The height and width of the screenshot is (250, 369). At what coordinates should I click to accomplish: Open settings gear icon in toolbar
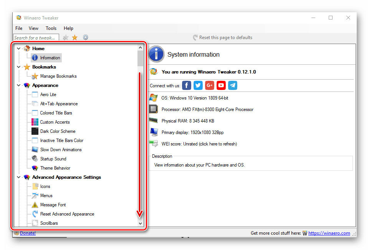[x=85, y=37]
